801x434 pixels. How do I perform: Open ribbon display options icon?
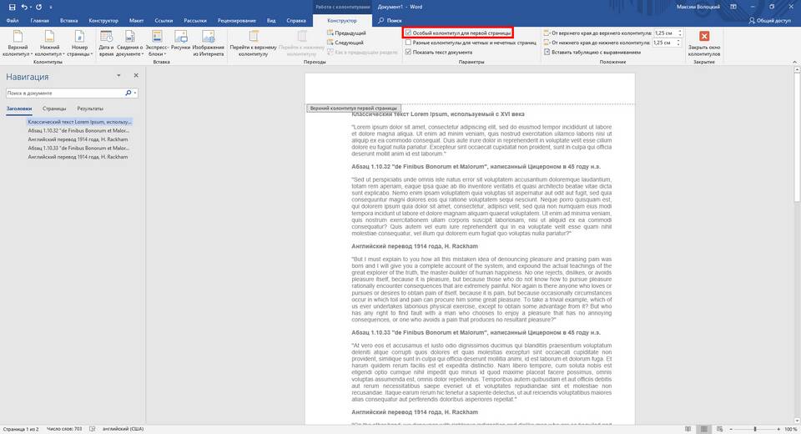[733, 8]
